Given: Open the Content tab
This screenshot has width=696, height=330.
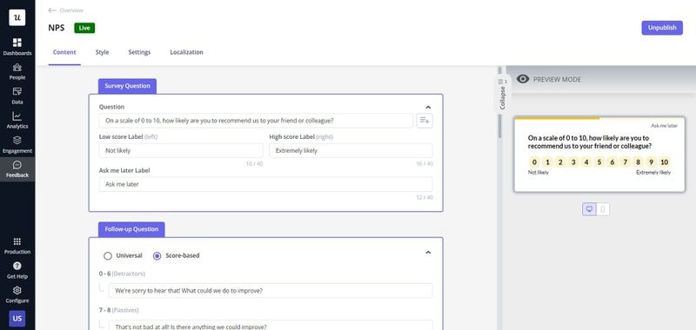Looking at the screenshot, I should coord(64,52).
